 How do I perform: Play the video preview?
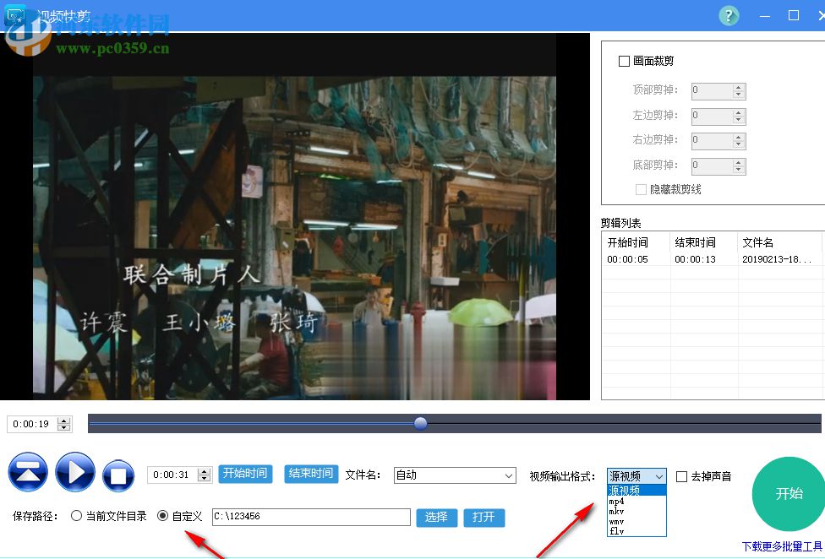coord(74,473)
